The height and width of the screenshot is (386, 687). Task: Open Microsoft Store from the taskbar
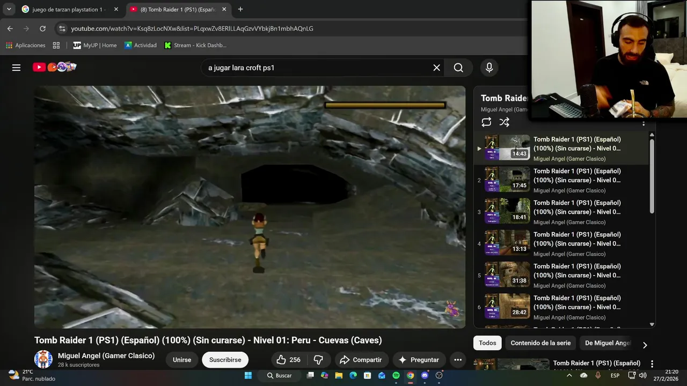pos(367,375)
